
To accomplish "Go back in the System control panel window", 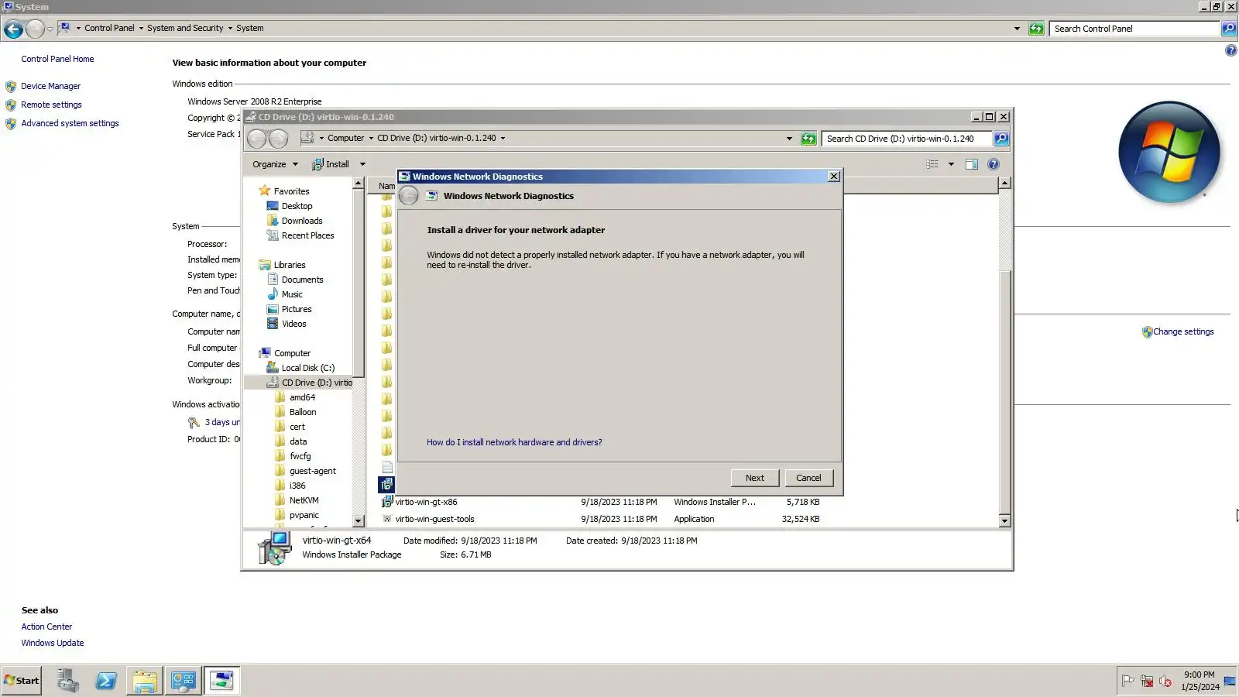I will coord(13,29).
